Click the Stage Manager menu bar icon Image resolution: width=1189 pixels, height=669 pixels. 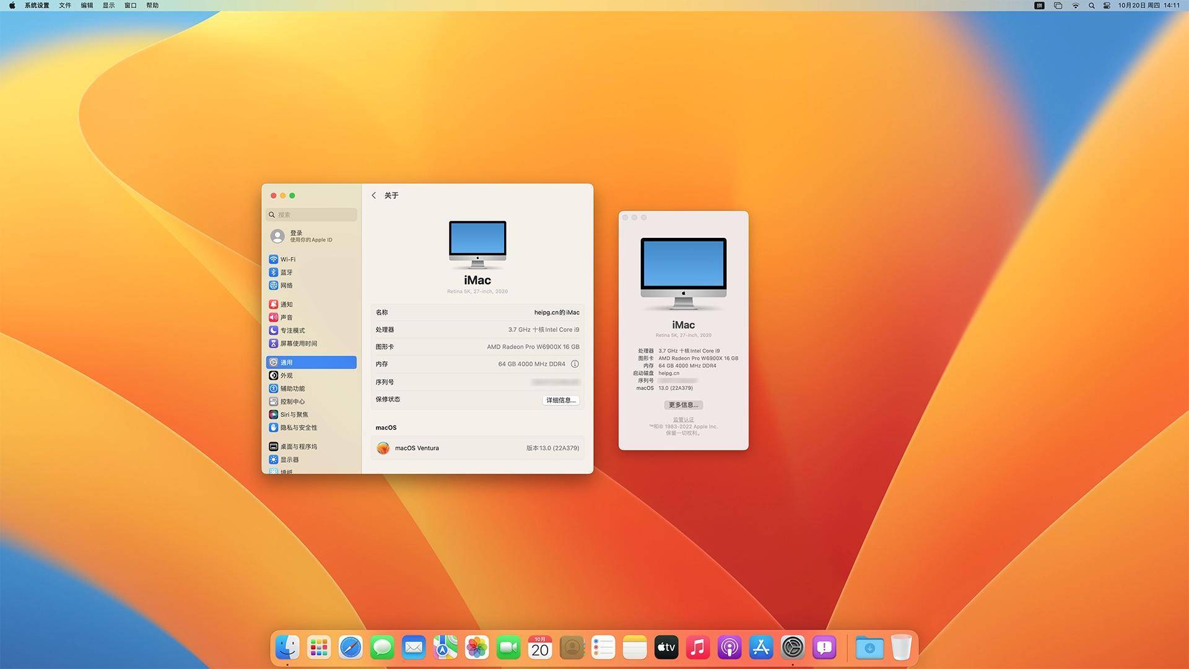pos(1058,6)
